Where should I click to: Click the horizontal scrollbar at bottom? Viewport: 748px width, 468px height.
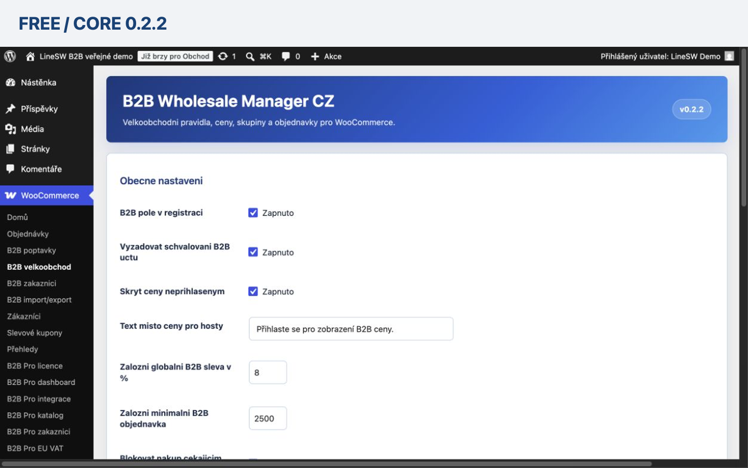[327, 463]
